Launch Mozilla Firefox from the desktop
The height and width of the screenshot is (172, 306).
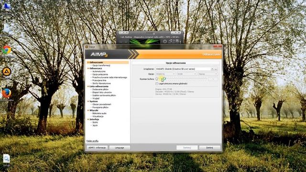click(6, 93)
